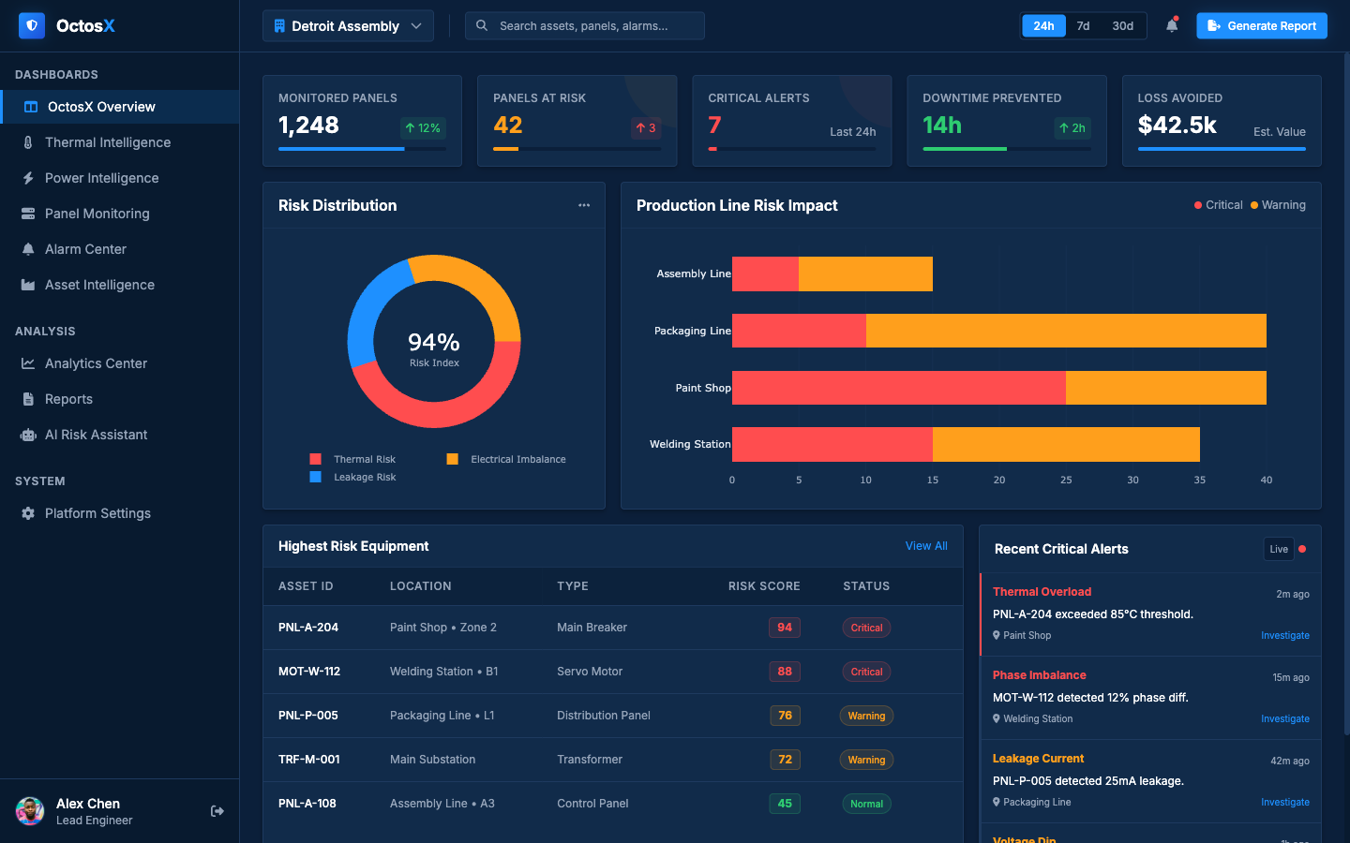Click asset ID TRF-M-001 row

(x=613, y=760)
